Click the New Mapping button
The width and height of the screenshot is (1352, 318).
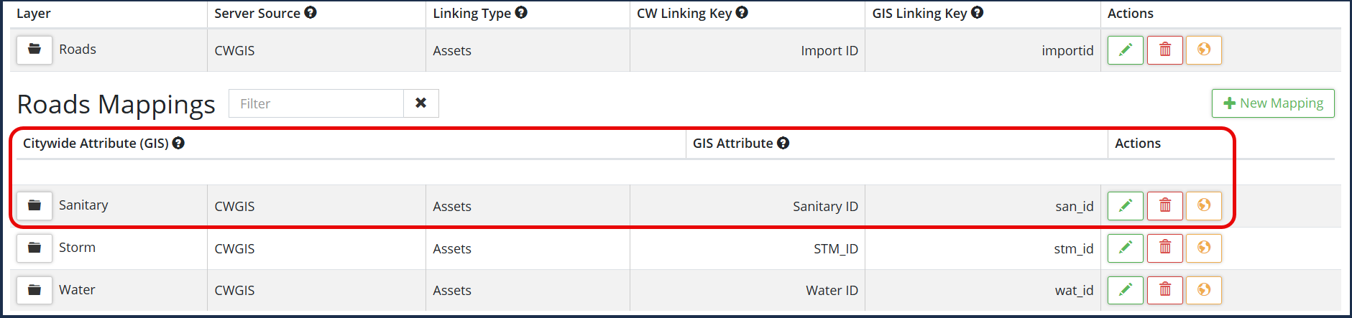pos(1272,103)
